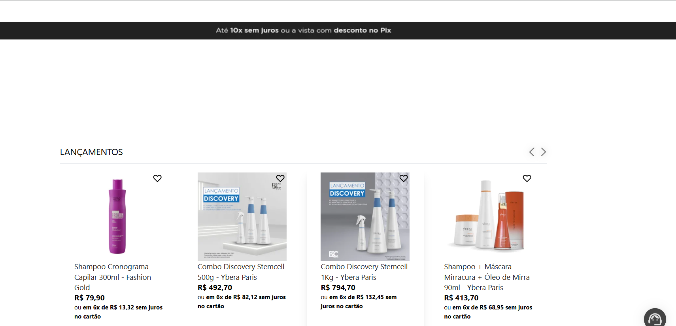Open Combo Discovery Stemcell 1Kg title link

(x=364, y=272)
